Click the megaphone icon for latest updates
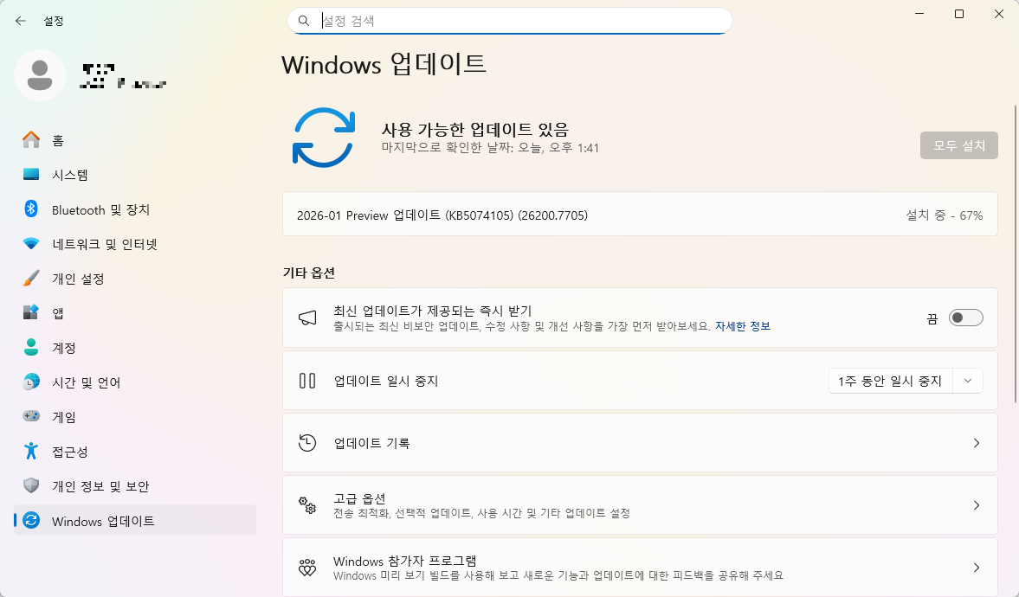The height and width of the screenshot is (597, 1019). 307,318
